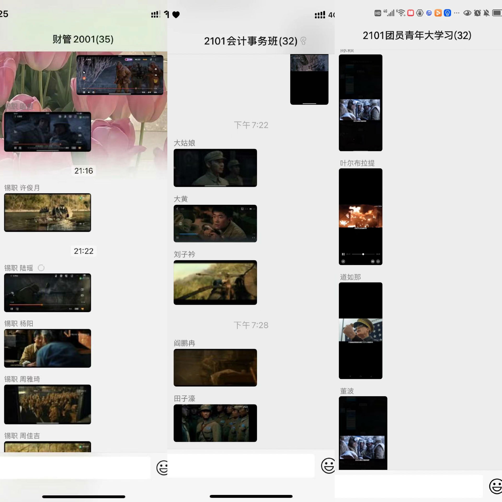Image resolution: width=502 pixels, height=502 pixels.
Task: Open emoji picker in 2101会计事务班 chat
Action: [328, 465]
